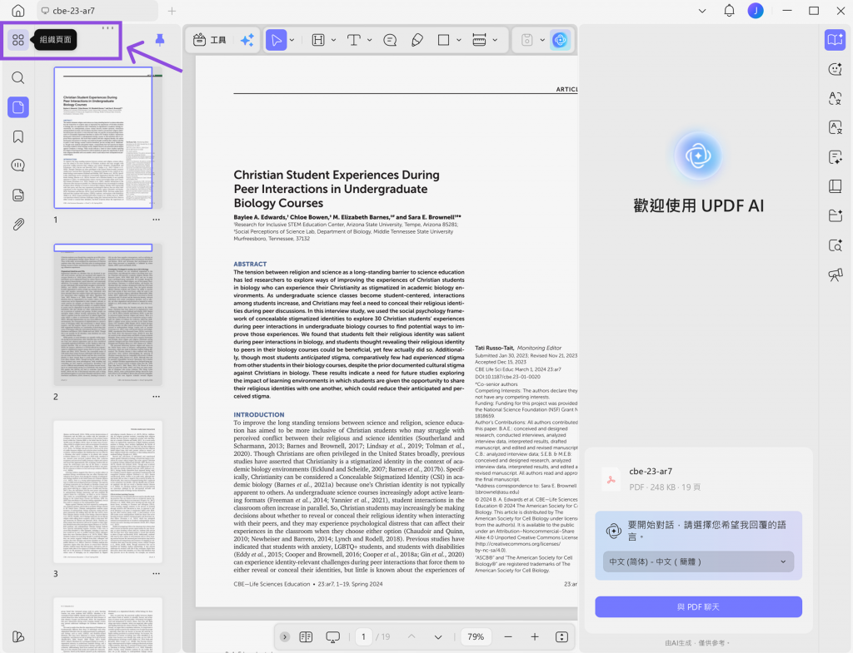Select the sticky note comment tool
853x653 pixels.
pyautogui.click(x=390, y=40)
